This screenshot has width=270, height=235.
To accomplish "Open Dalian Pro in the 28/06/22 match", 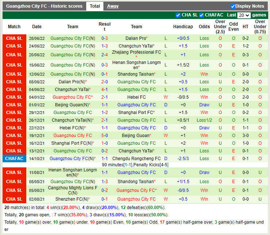I will click(136, 38).
